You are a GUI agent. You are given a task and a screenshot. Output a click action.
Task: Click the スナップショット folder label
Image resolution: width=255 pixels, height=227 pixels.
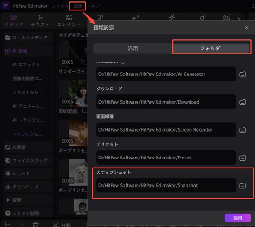click(113, 172)
